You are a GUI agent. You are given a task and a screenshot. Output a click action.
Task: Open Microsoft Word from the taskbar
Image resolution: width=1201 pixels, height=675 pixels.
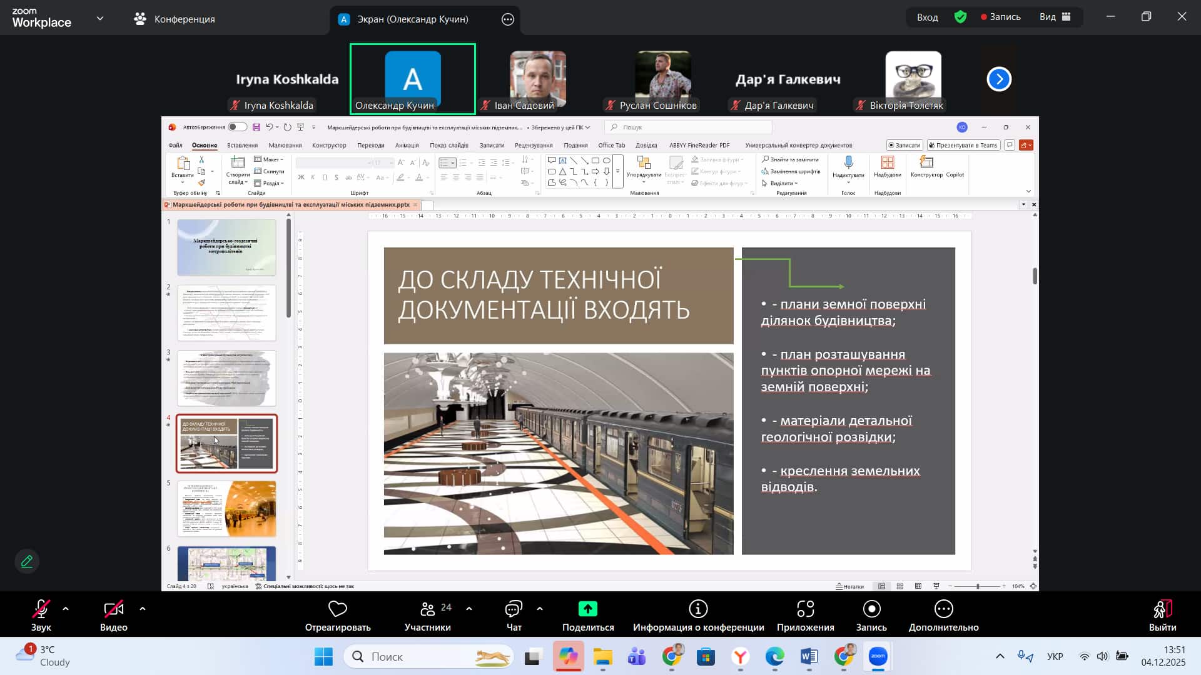(x=809, y=656)
